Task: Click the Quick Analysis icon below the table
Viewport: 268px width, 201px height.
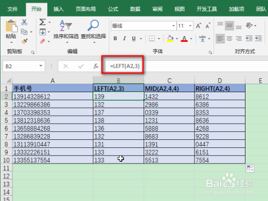Action: click(x=250, y=168)
